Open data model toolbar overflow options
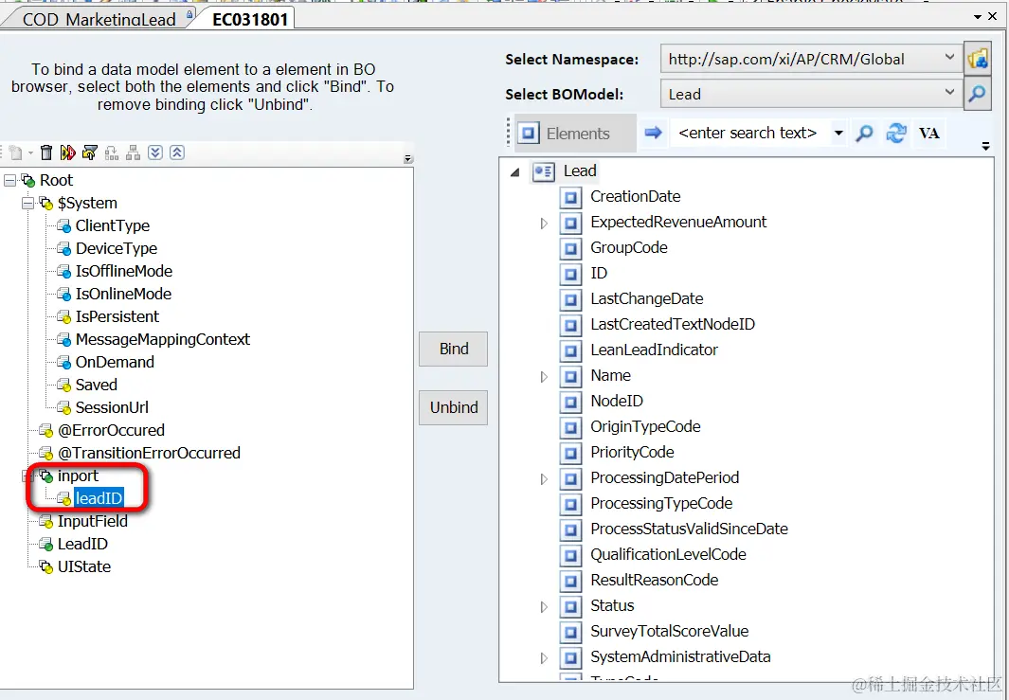Viewport: 1009px width, 700px height. click(x=406, y=158)
